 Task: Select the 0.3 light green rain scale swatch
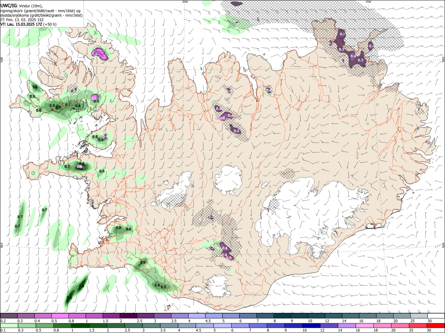(x=26, y=325)
